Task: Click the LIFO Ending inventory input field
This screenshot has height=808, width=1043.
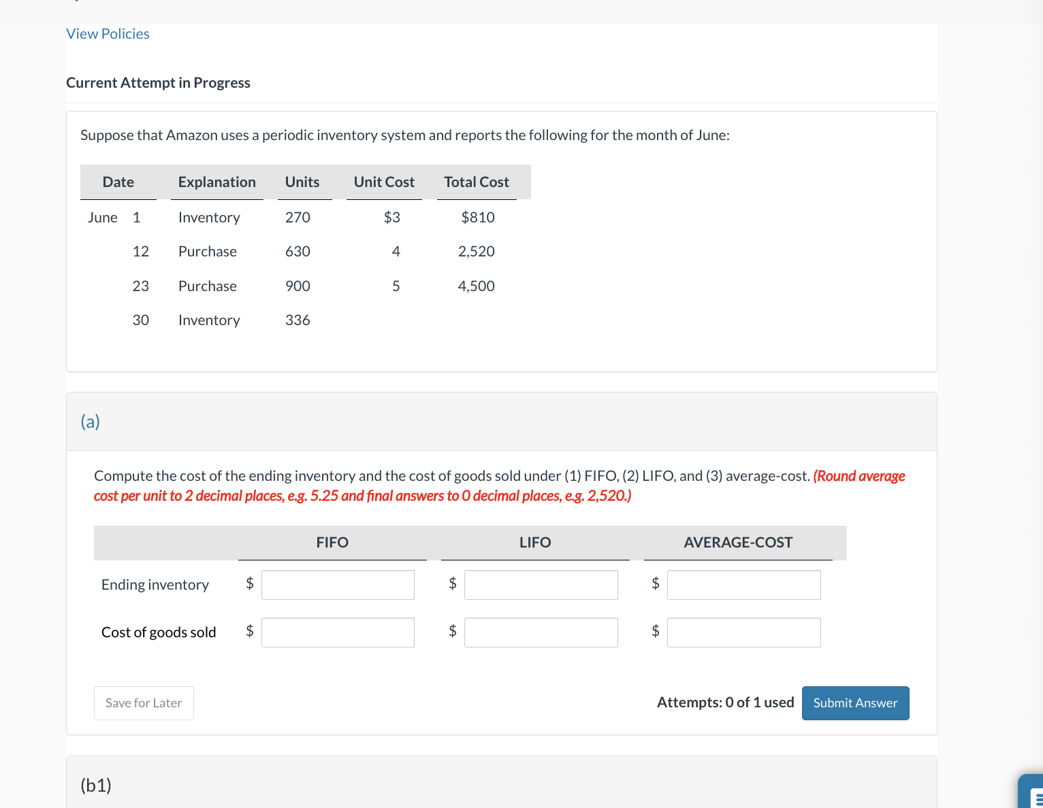Action: coord(540,584)
